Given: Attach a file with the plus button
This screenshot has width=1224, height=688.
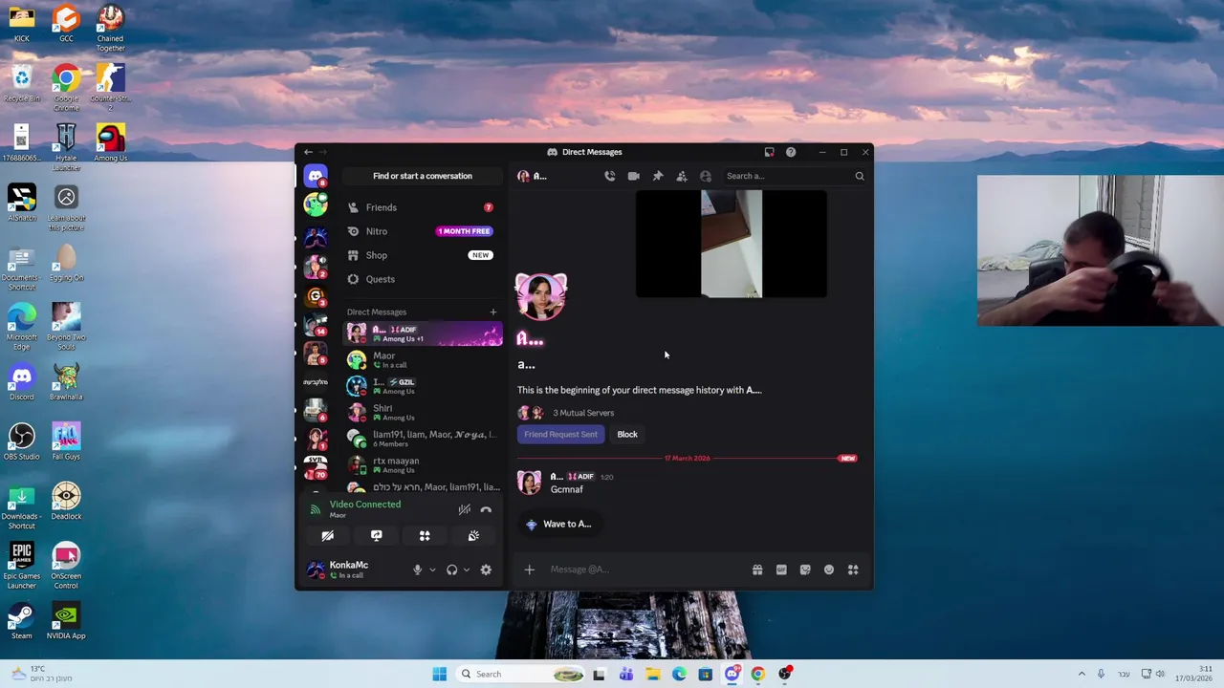Looking at the screenshot, I should click(x=529, y=570).
